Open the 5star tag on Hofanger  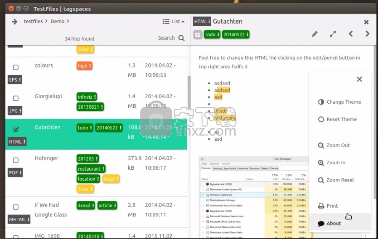85,189
